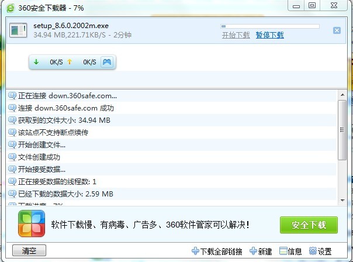
Task: Click the log scrollbar down arrow
Action: [342, 200]
